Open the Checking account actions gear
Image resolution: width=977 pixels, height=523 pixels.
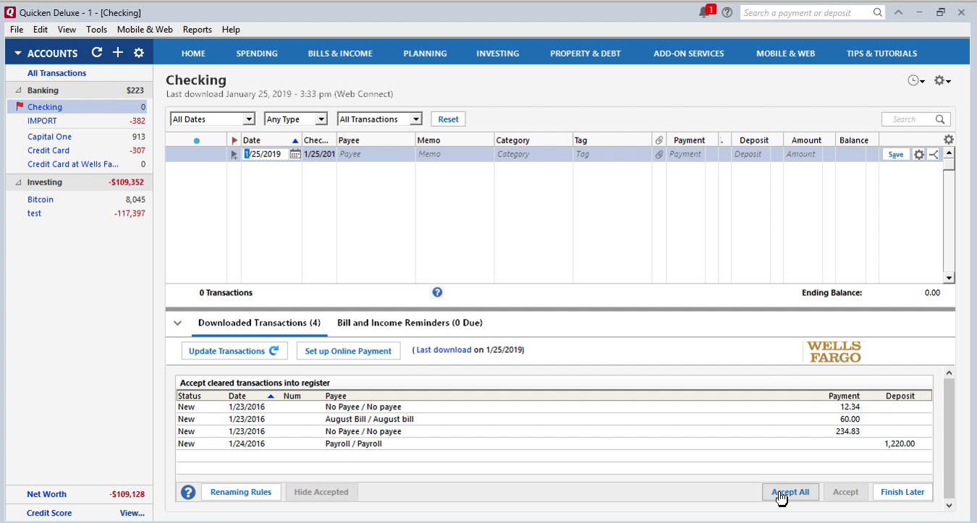tap(942, 81)
